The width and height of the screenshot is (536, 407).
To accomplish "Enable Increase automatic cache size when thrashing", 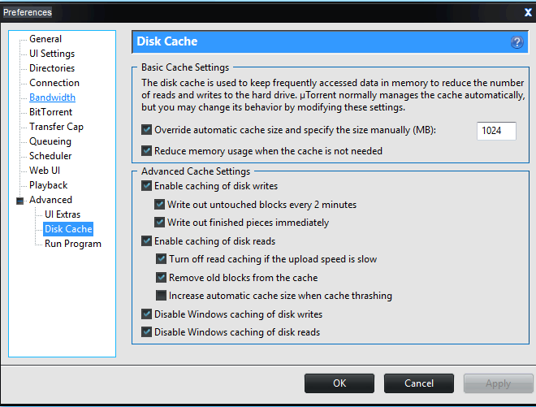I will [x=161, y=296].
